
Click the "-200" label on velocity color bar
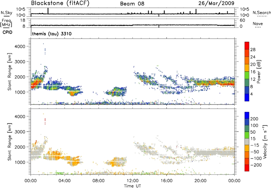(x=256, y=165)
